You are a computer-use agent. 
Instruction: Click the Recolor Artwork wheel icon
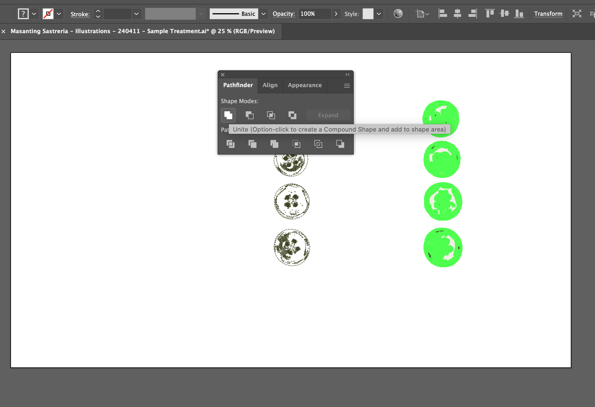pos(398,13)
